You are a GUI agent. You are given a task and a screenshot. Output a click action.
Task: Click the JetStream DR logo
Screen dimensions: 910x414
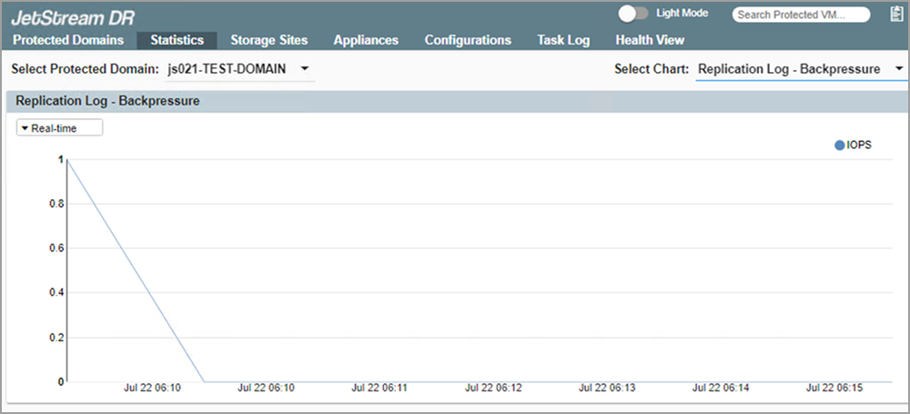(73, 16)
